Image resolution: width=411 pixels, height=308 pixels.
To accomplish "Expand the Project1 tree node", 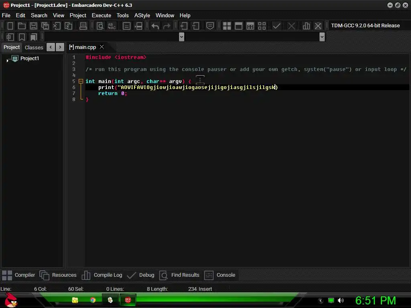I will [x=7, y=61].
